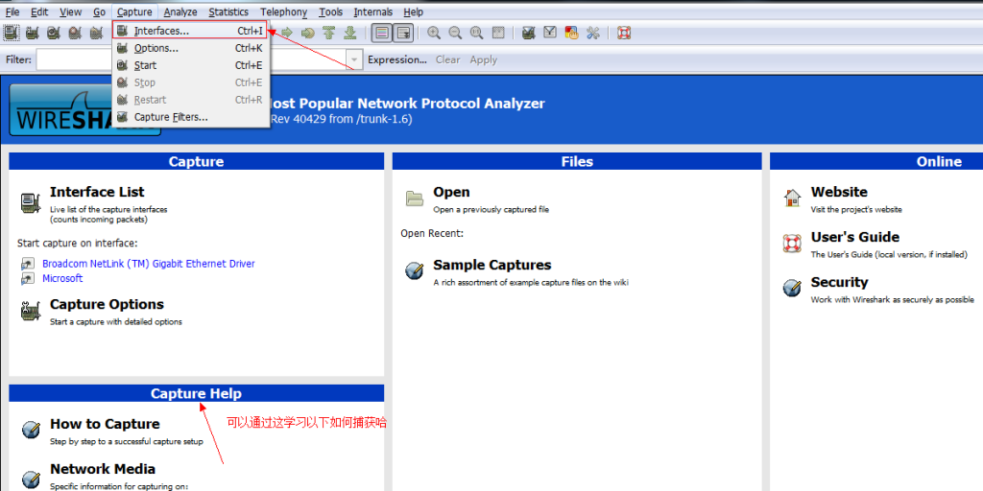Viewport: 983px width, 491px height.
Task: Open the Go menu
Action: pos(99,12)
